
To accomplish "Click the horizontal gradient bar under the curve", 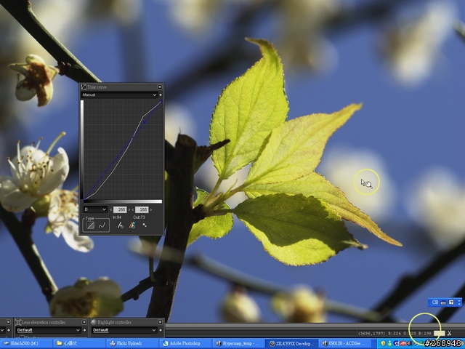I will click(123, 201).
